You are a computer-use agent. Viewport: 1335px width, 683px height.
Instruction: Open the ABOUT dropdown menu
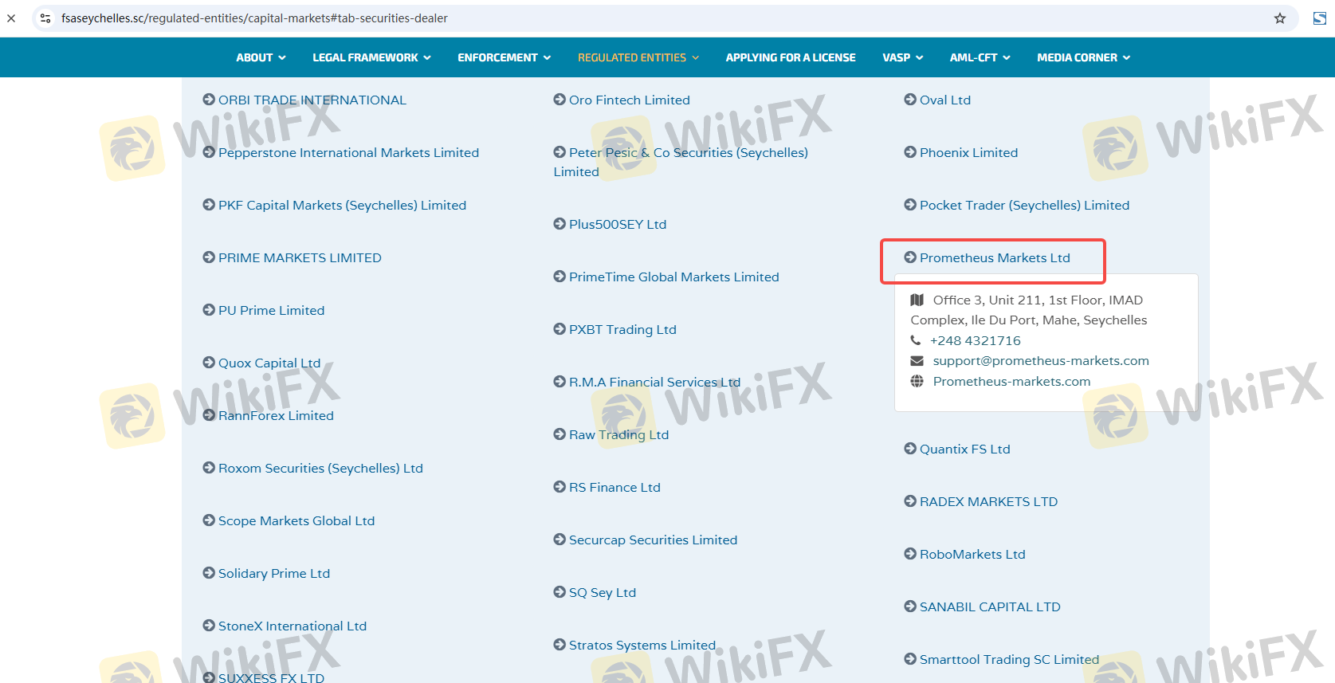click(261, 57)
